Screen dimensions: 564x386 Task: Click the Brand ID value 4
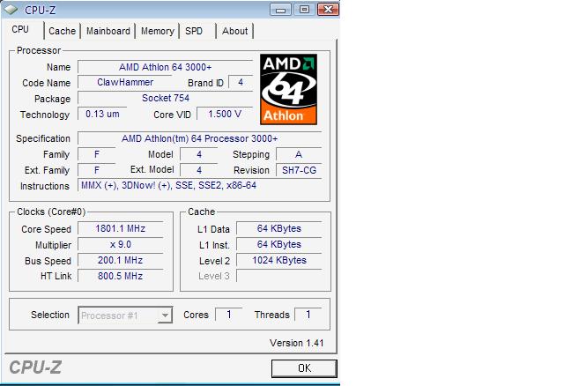point(241,82)
